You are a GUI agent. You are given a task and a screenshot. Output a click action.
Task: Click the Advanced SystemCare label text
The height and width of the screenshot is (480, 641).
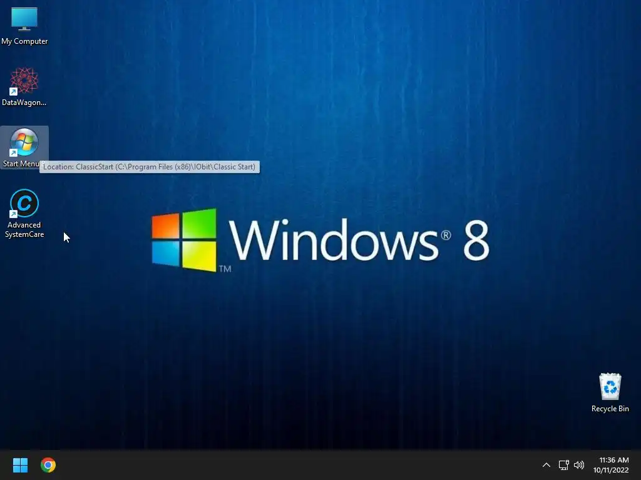point(24,229)
